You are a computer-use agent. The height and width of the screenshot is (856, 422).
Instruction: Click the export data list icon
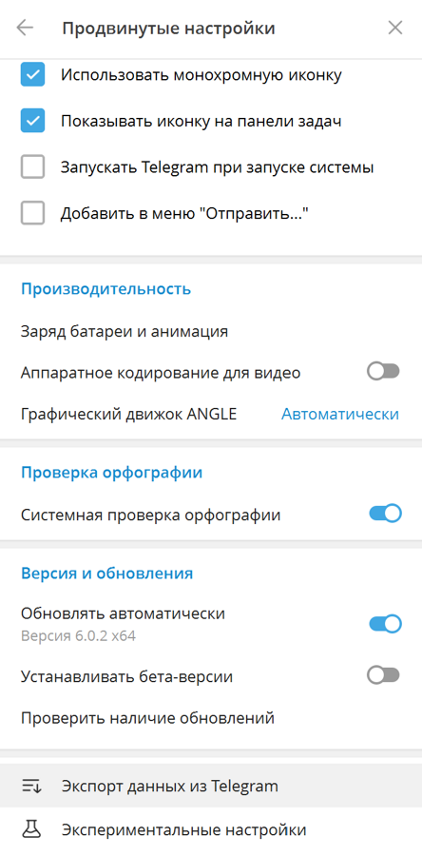pos(29,787)
